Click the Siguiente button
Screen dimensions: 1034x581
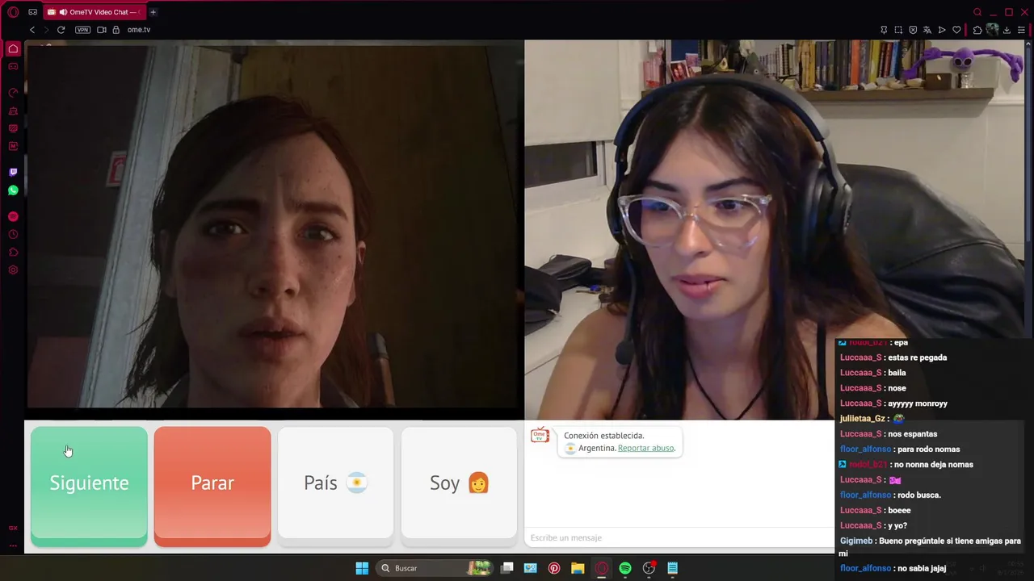coord(89,486)
